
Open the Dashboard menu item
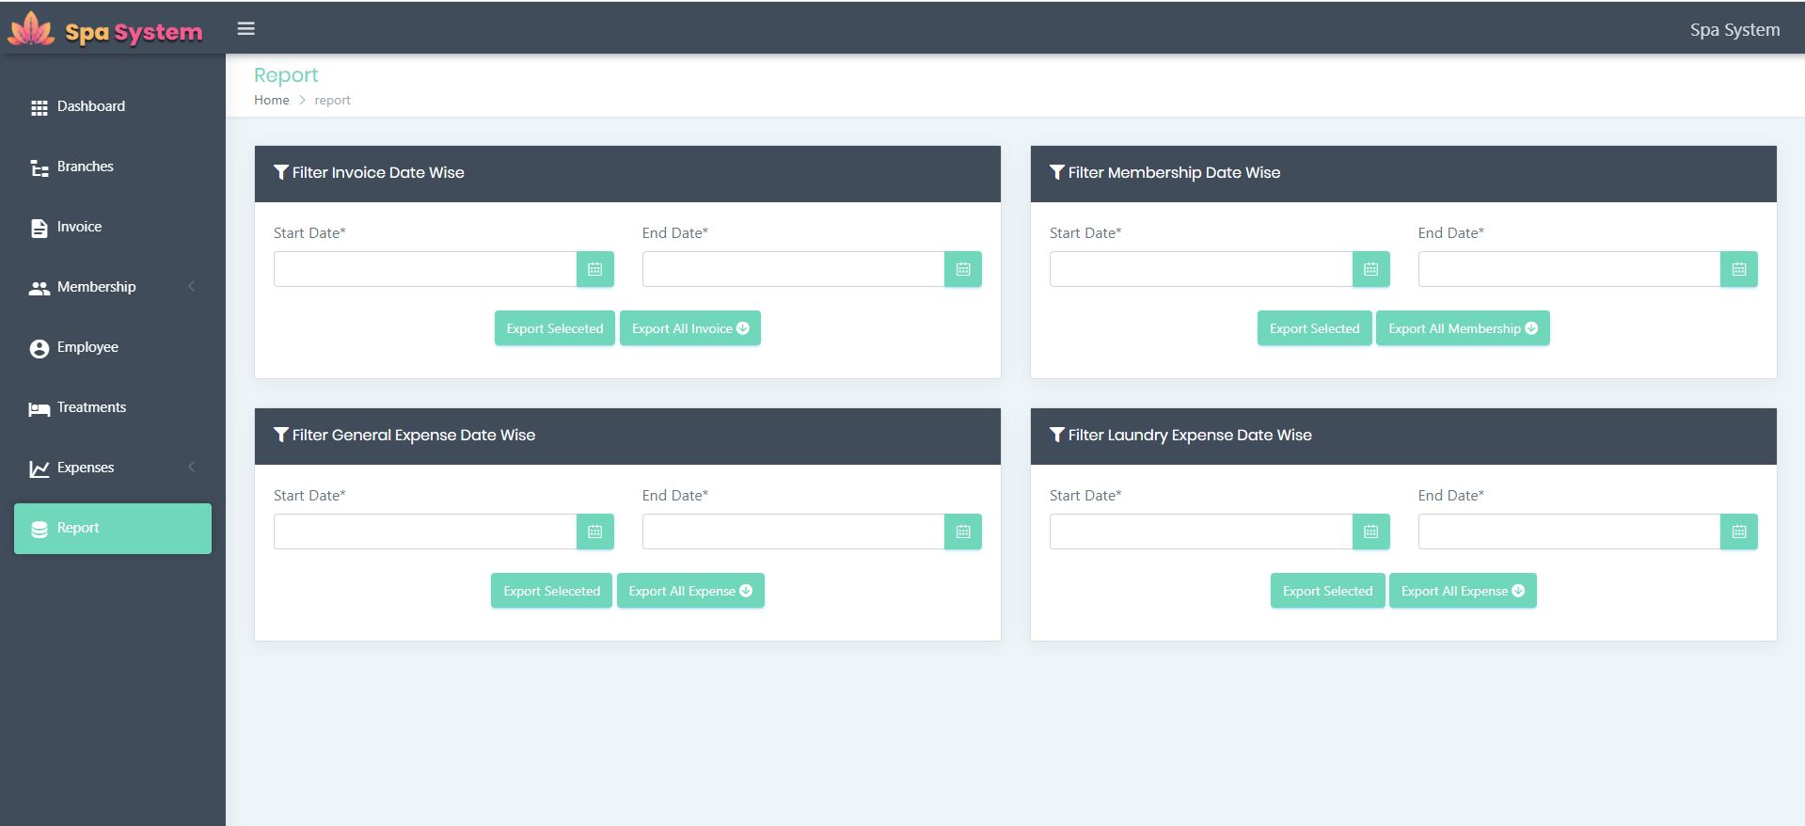pos(113,106)
